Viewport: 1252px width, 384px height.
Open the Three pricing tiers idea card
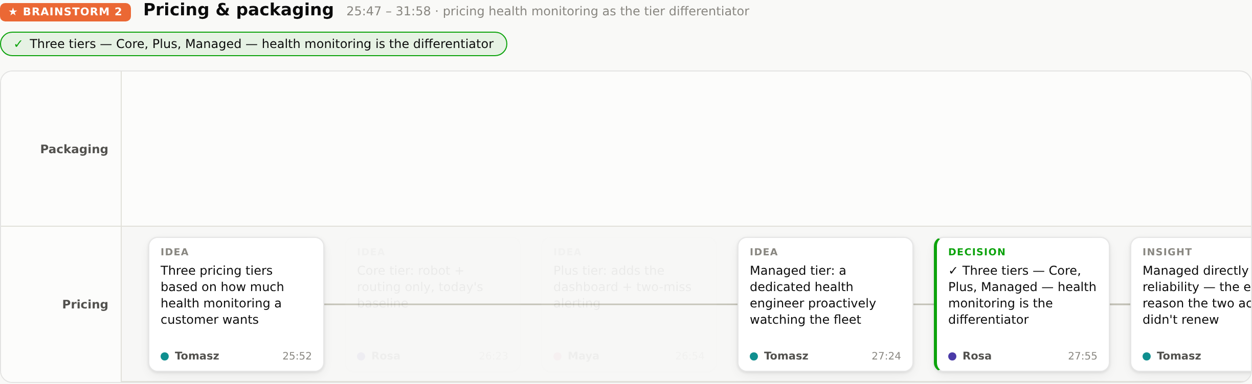[236, 304]
